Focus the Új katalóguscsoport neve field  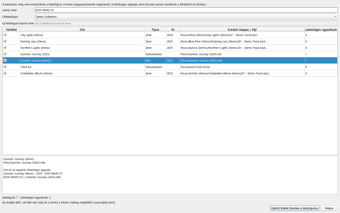pos(186,23)
